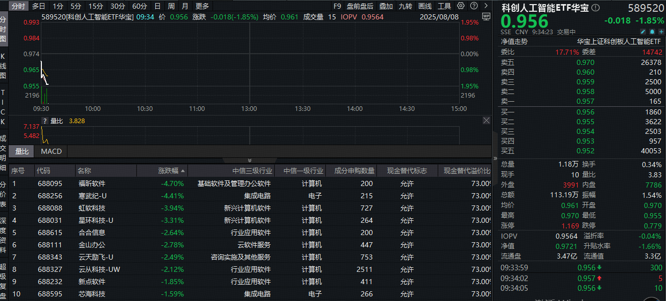Viewport: 666px width, 301px height.
Task: Click the help question-mark icon in toolbar
Action: click(x=474, y=6)
